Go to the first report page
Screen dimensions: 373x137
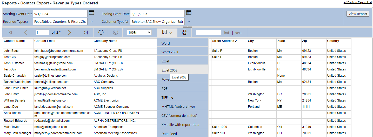(x=10, y=33)
